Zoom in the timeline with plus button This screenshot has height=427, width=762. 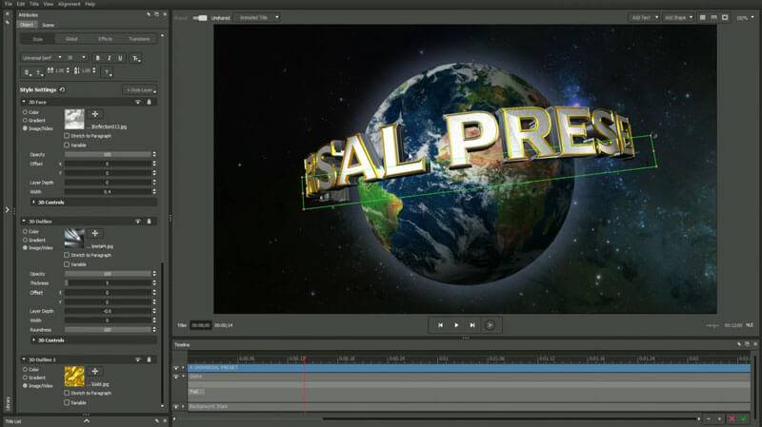point(720,418)
